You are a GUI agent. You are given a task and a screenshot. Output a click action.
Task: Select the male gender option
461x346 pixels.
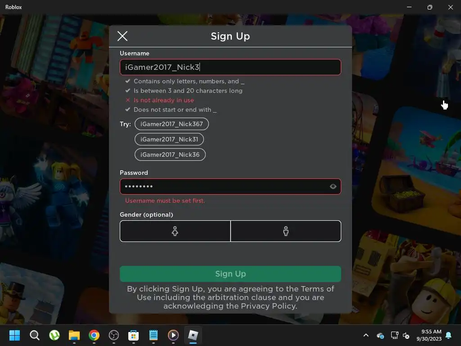pos(286,231)
